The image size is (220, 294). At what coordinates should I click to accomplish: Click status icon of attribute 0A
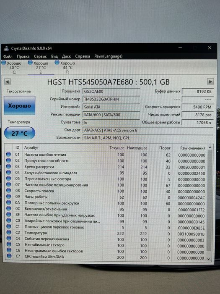(9, 202)
